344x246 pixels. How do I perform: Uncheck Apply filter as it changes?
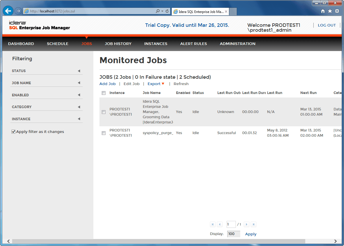13,132
